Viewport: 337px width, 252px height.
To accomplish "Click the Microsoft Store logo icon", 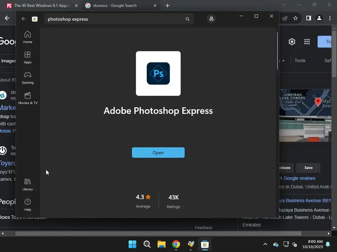I will tap(35, 19).
